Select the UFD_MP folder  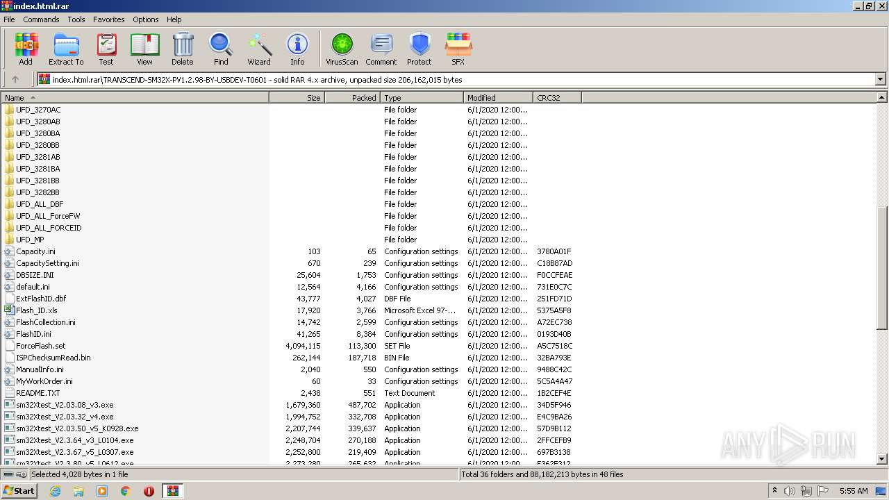pos(30,240)
